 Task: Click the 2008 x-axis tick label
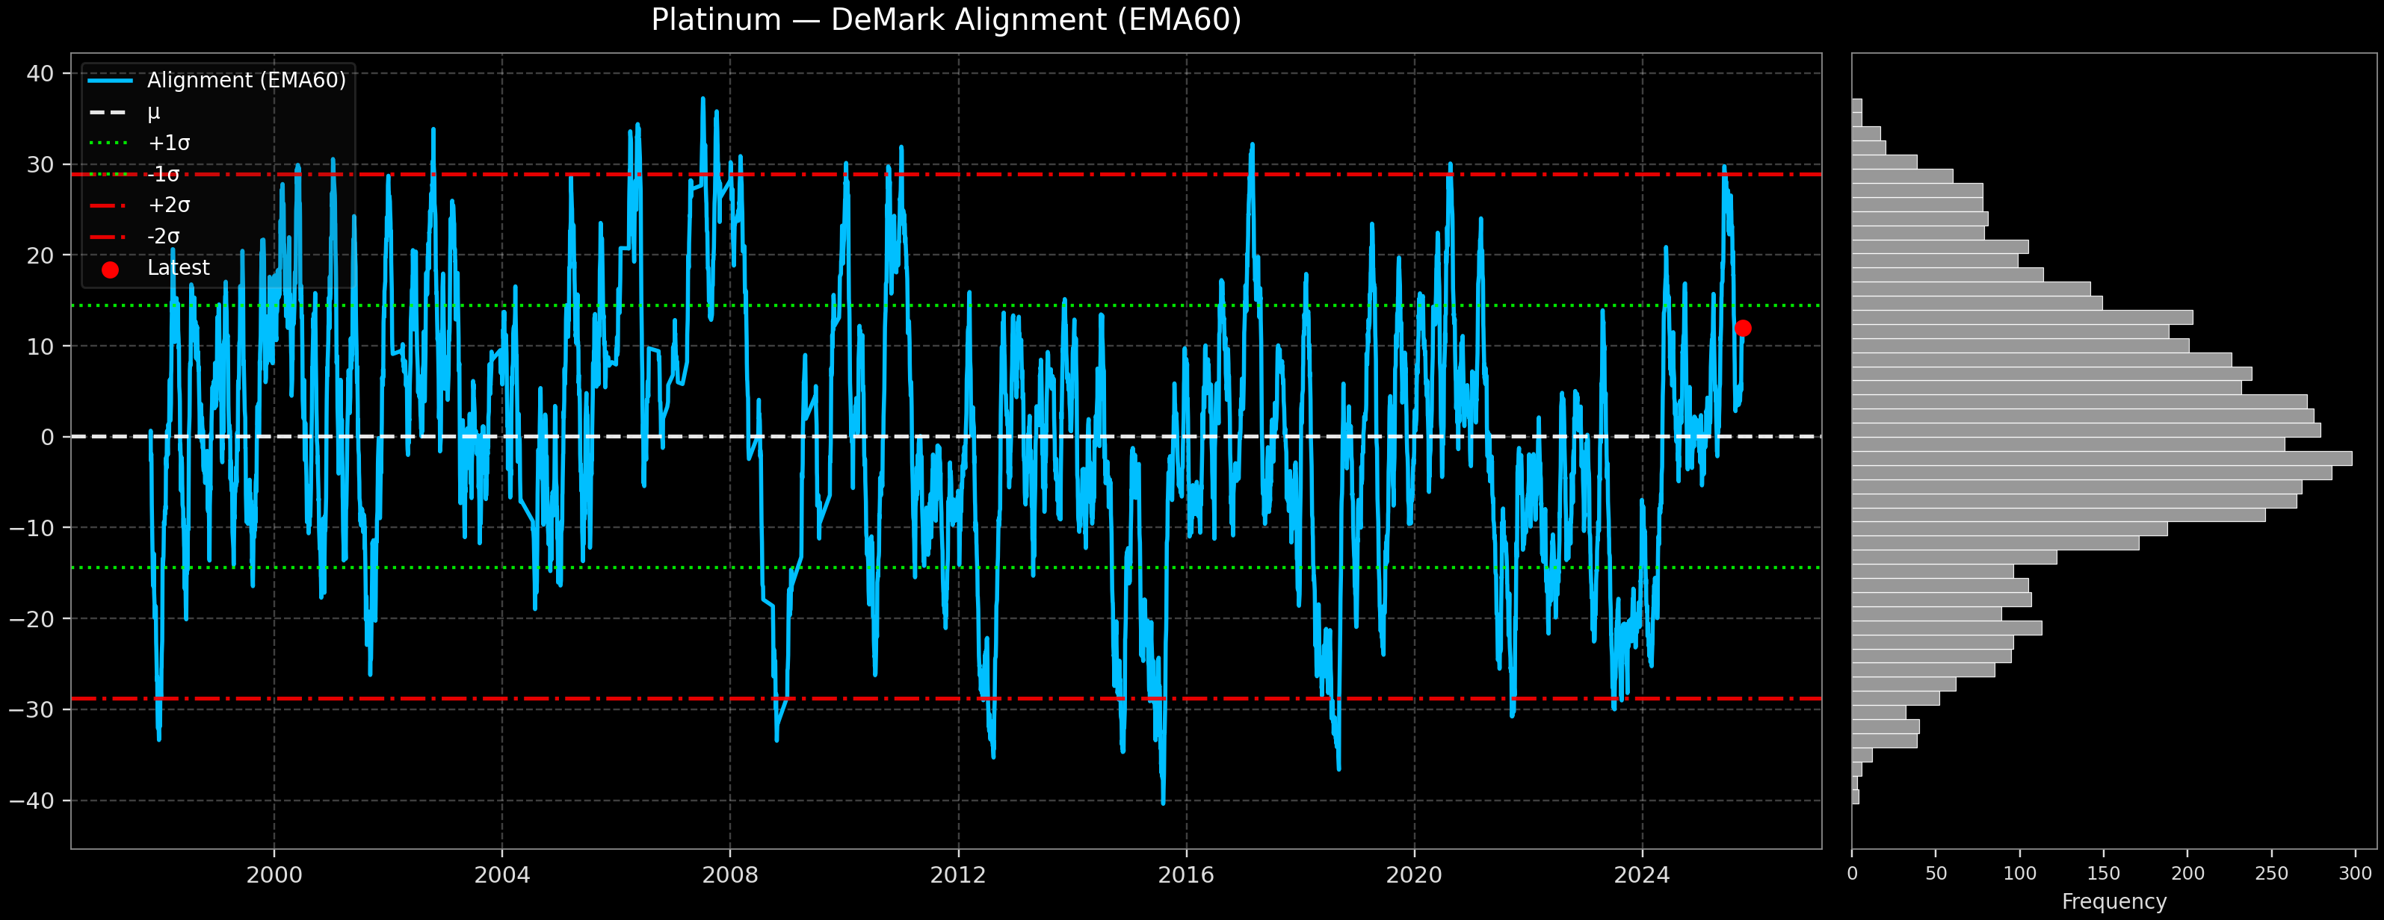coord(730,874)
